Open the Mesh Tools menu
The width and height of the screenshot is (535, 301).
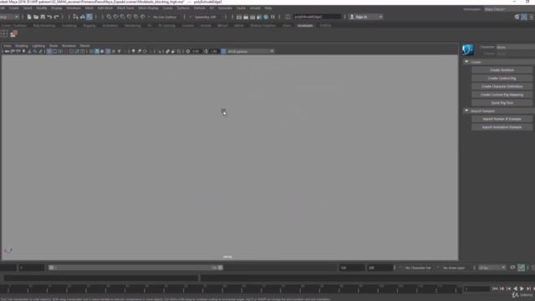tap(125, 8)
